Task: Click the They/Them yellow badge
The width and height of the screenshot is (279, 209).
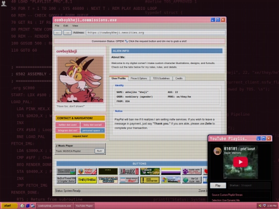Action: tap(87, 180)
